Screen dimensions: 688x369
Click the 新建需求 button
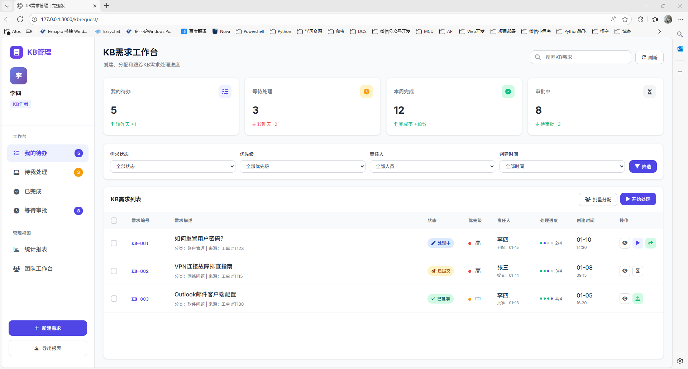tap(48, 328)
